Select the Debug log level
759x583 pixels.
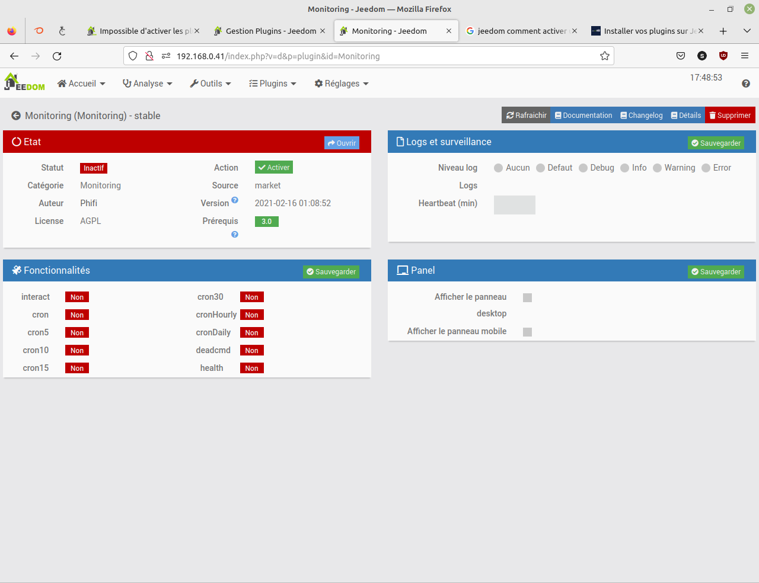click(583, 168)
